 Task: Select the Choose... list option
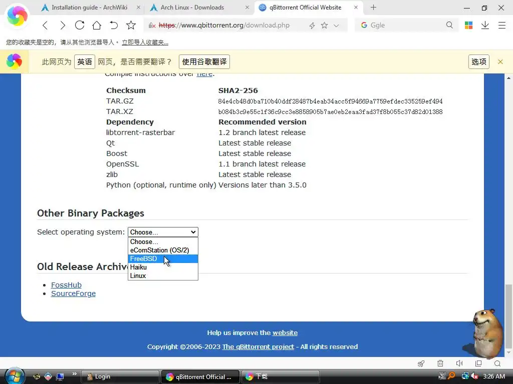tap(163, 241)
